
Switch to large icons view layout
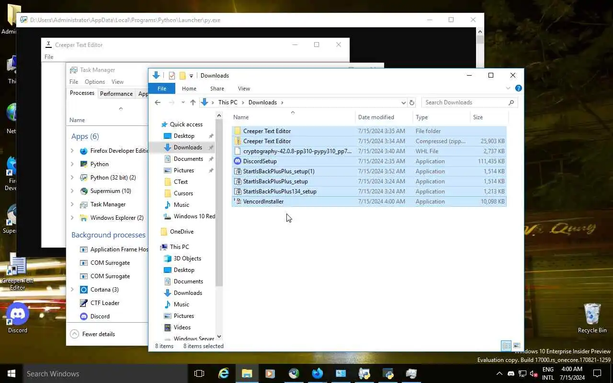tap(517, 346)
